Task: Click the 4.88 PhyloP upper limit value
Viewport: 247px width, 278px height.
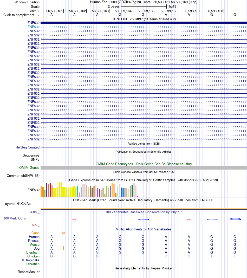Action: [x=33, y=212]
